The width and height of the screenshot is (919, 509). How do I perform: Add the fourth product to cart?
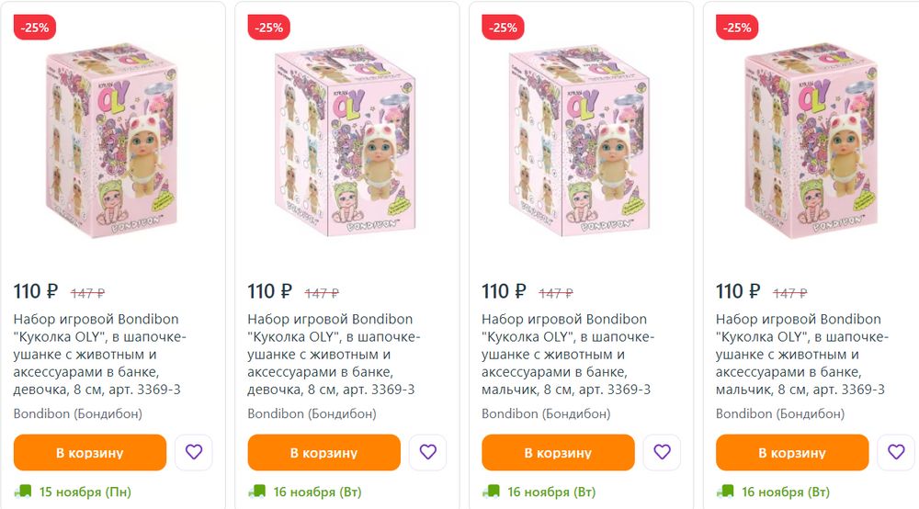tap(791, 453)
